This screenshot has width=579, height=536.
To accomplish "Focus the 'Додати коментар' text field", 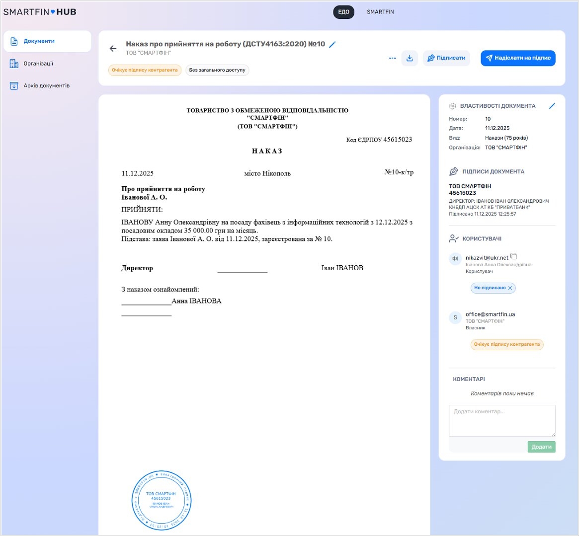I will pyautogui.click(x=501, y=421).
